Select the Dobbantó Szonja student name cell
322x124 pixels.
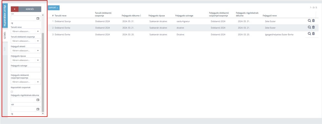tap(63, 21)
